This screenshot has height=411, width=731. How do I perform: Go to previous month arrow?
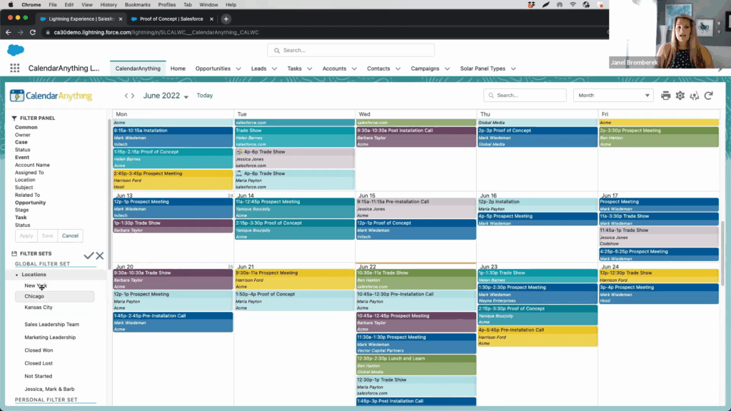pyautogui.click(x=126, y=96)
